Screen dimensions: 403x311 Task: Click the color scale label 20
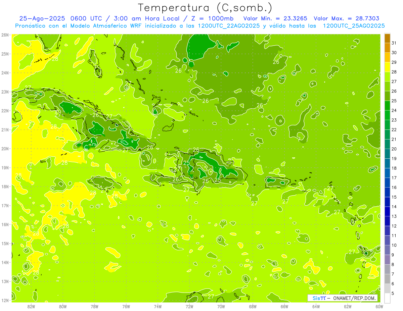click(x=394, y=149)
